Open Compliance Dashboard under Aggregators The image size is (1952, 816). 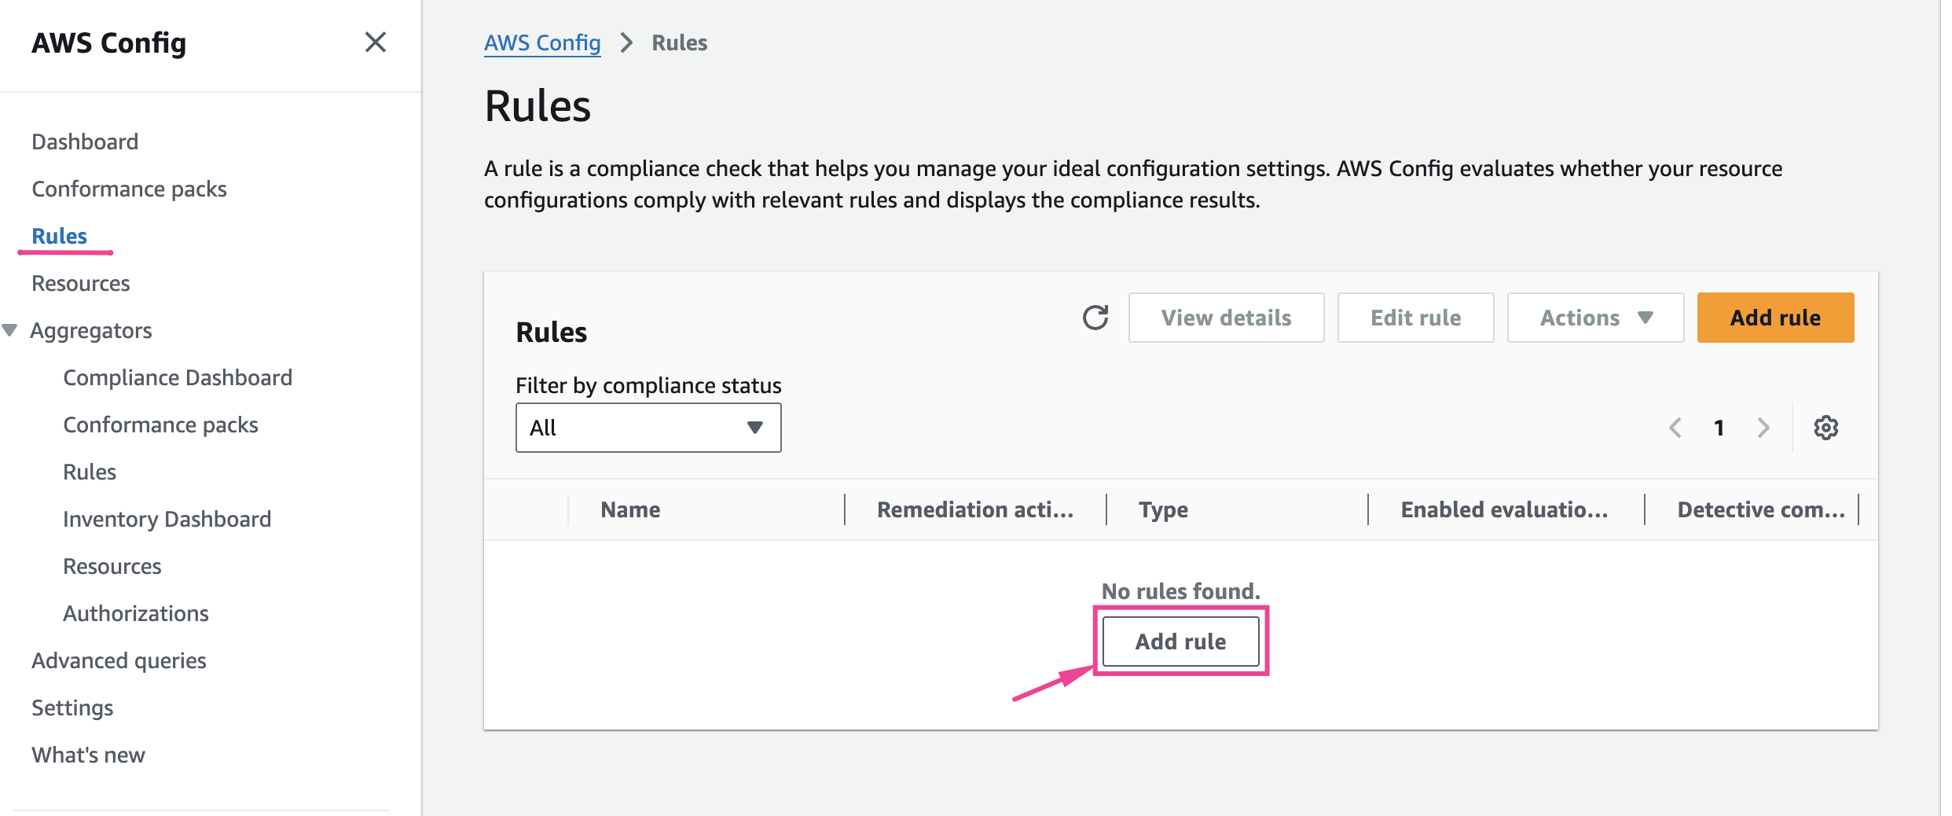point(177,377)
